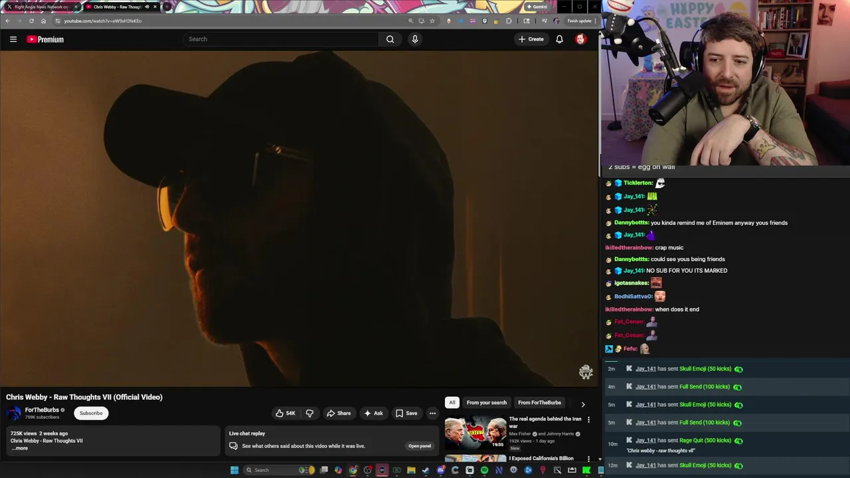Start voice search with microphone icon
Screen dimensions: 850x478
pyautogui.click(x=415, y=39)
